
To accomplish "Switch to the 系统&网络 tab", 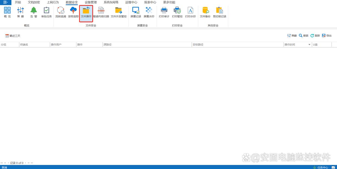I will [x=111, y=2].
